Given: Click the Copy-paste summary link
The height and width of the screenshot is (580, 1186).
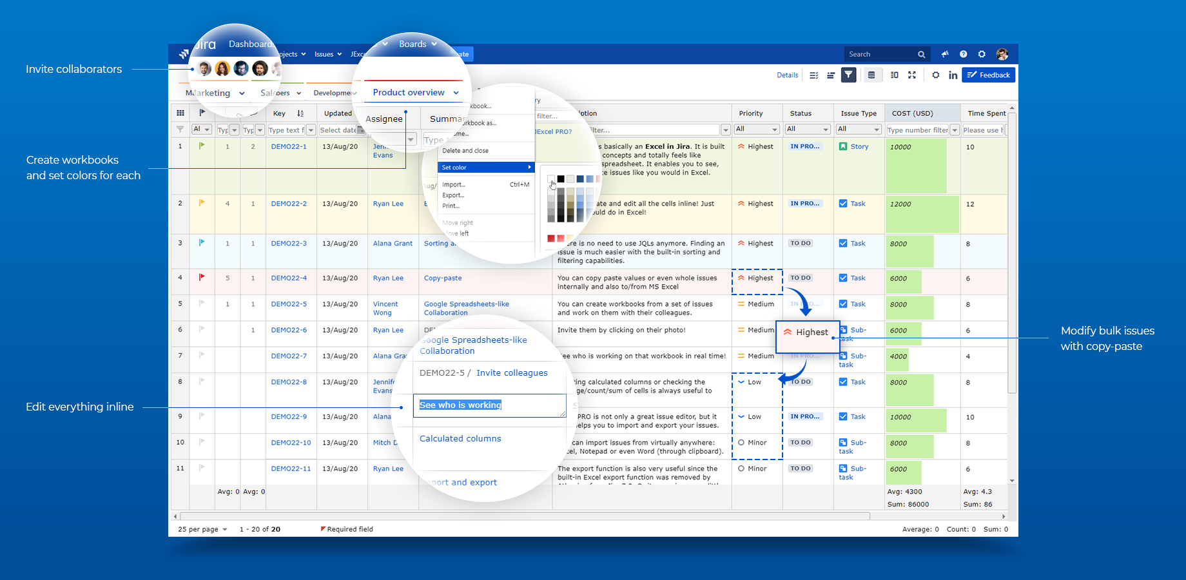Looking at the screenshot, I should coord(443,278).
